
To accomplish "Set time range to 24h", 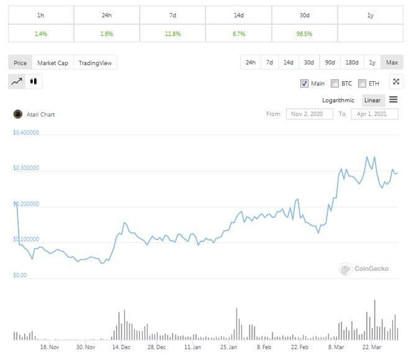I will (x=251, y=63).
